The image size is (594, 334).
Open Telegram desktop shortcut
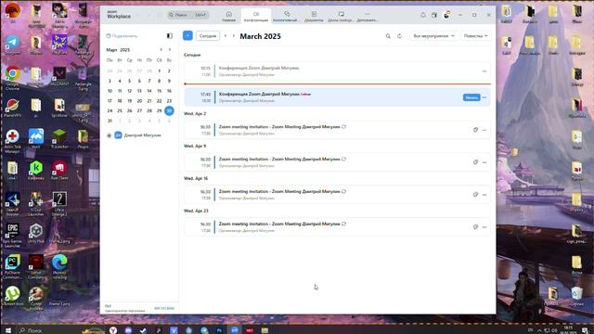click(12, 45)
